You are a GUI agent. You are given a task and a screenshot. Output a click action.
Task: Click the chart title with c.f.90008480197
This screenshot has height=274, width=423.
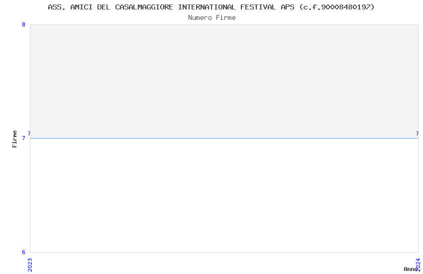tap(211, 7)
